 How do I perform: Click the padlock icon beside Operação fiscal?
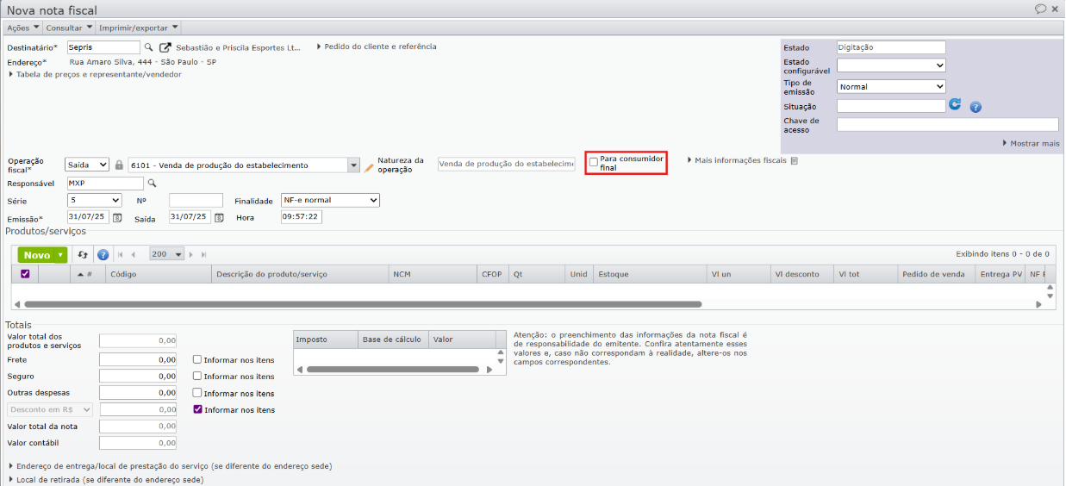point(120,165)
